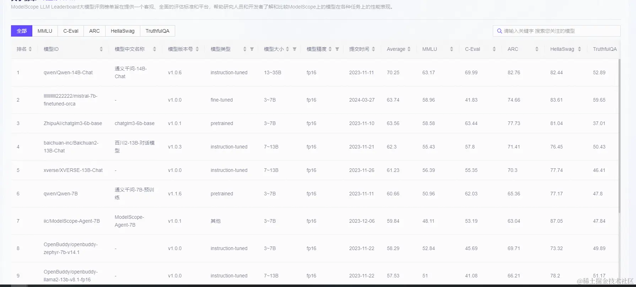The image size is (636, 287).
Task: Sort table by 排名 column sort arrows
Action: pos(30,49)
